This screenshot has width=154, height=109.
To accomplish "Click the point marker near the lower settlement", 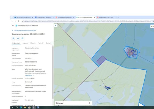I will 100,86.
